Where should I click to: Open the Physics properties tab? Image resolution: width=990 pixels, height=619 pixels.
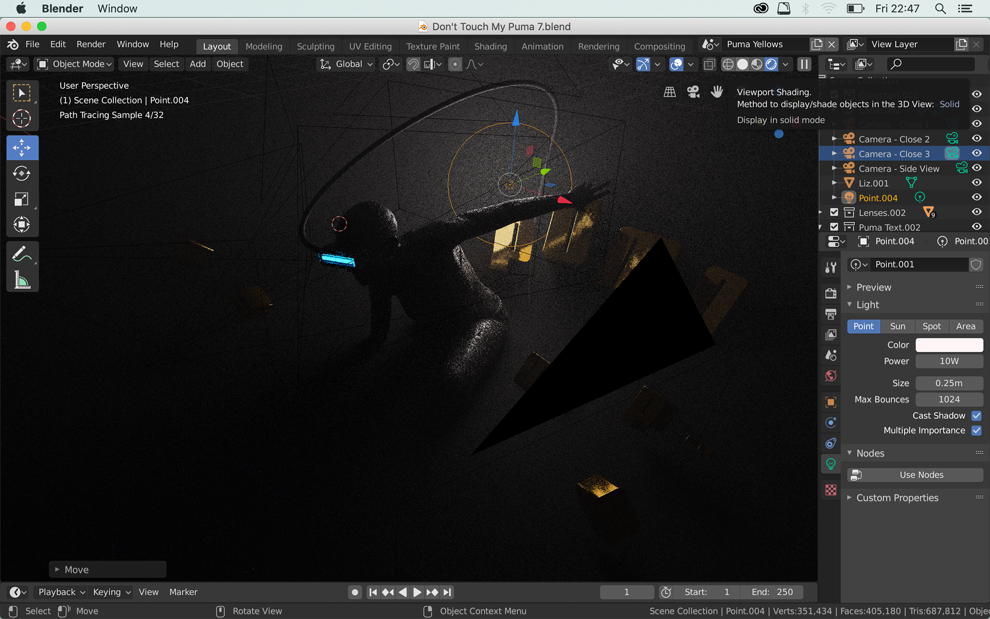(831, 422)
